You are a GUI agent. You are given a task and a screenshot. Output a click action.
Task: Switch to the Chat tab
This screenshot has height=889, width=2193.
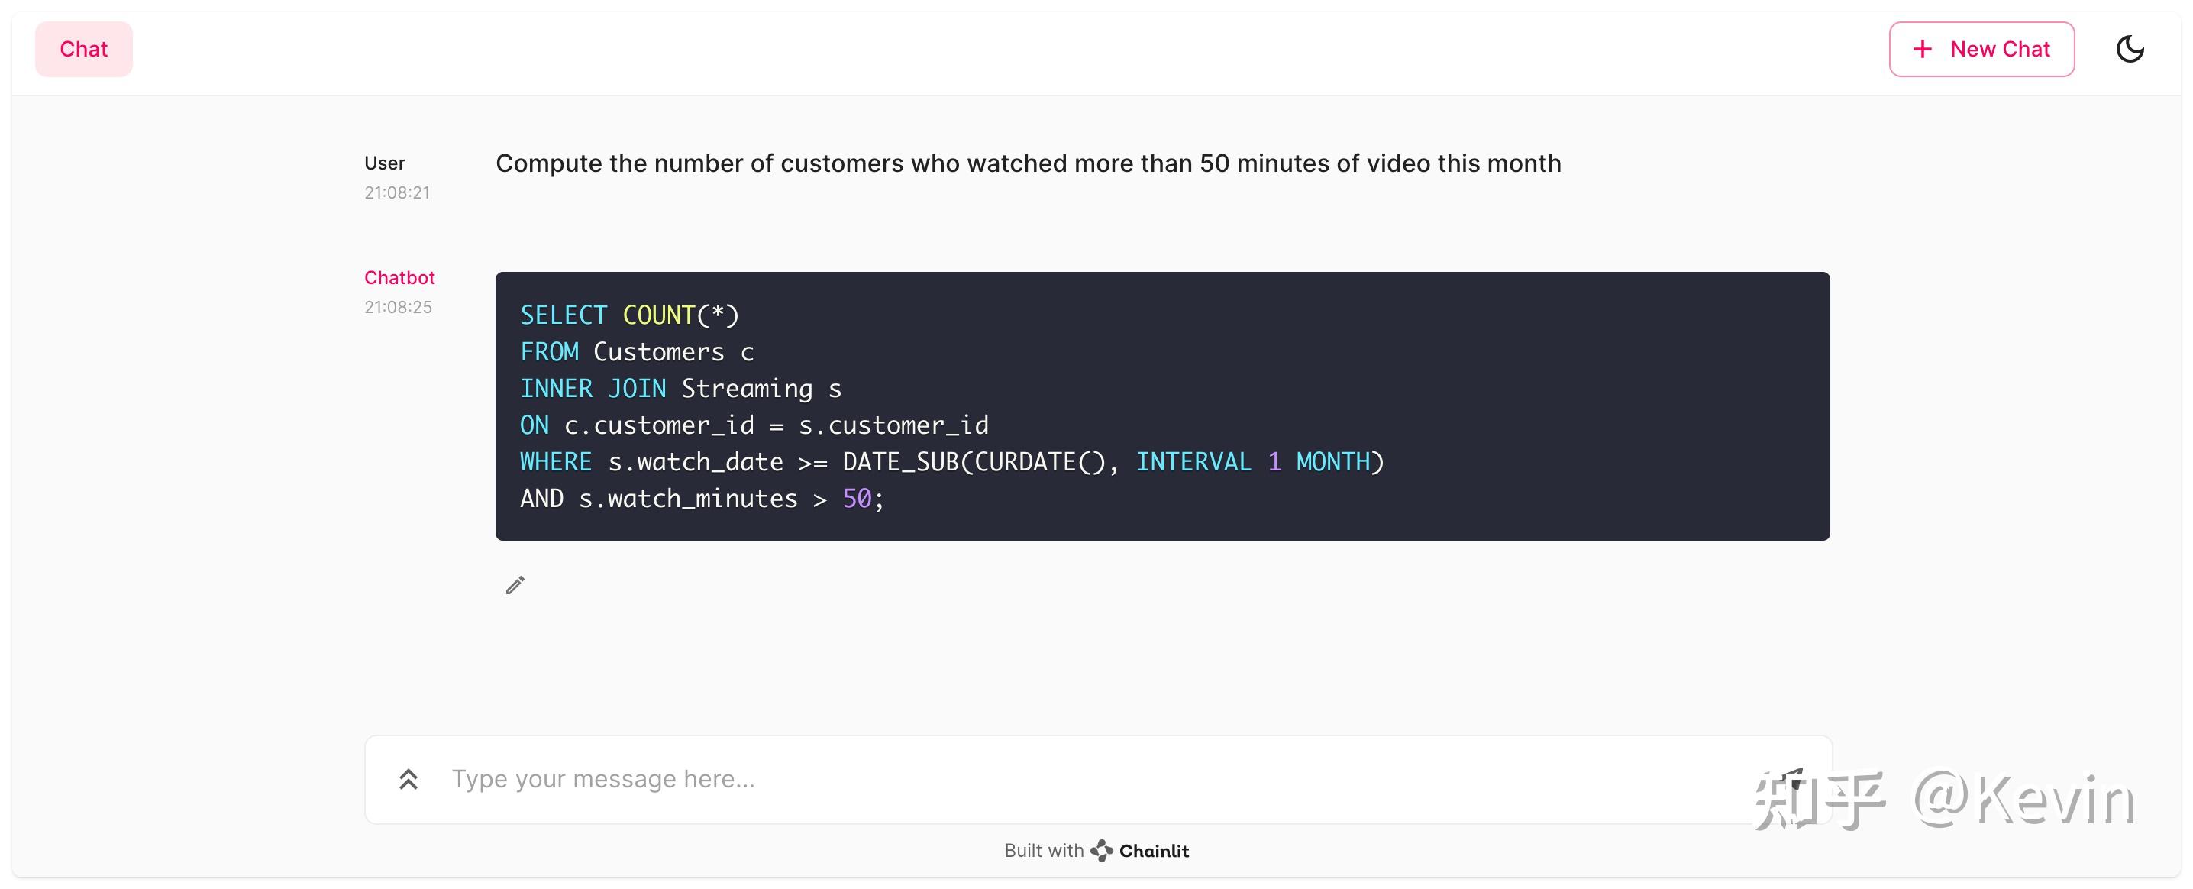click(x=83, y=50)
